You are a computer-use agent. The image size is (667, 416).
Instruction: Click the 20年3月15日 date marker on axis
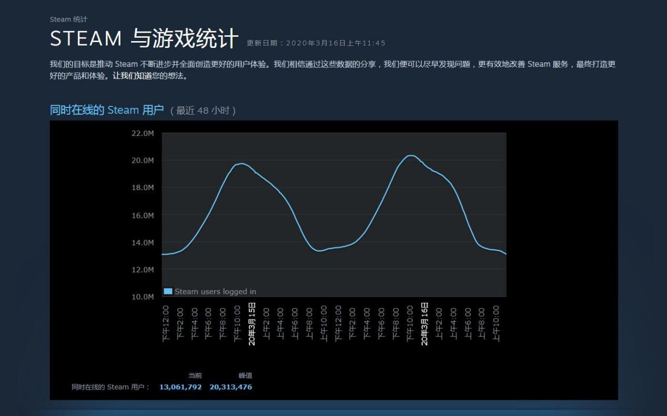(x=252, y=324)
